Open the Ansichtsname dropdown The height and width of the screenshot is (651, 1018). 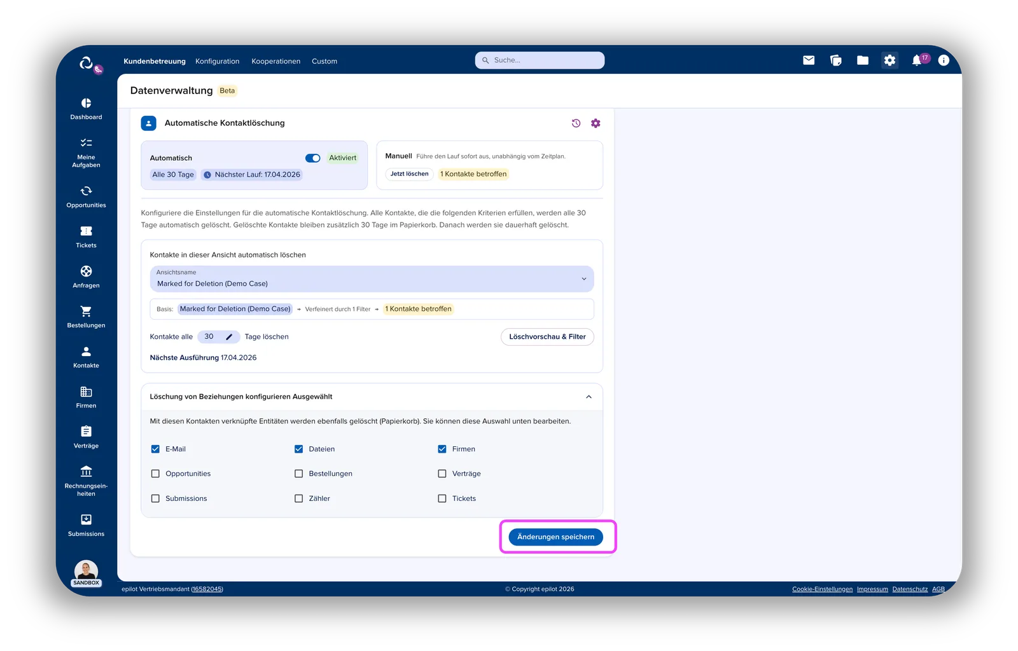pos(372,279)
